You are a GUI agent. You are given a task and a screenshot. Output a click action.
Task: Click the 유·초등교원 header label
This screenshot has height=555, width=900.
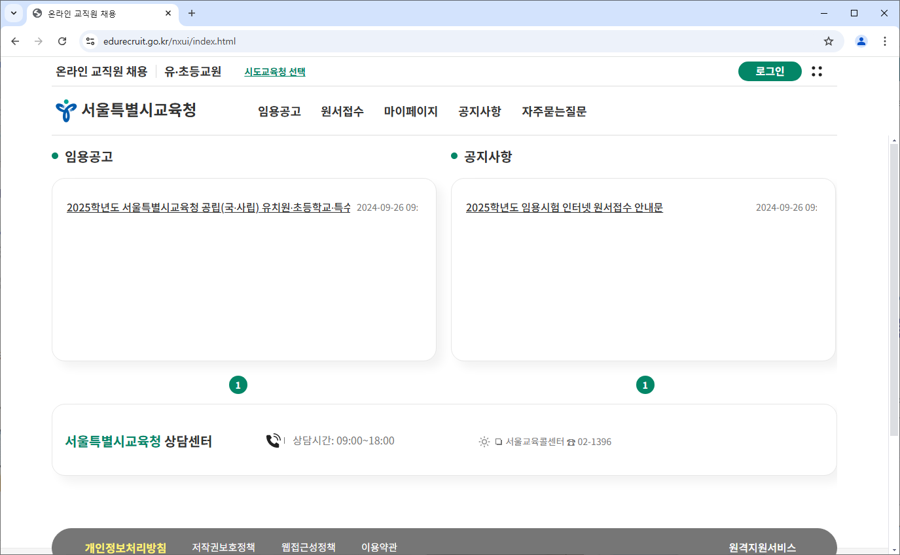pyautogui.click(x=193, y=71)
